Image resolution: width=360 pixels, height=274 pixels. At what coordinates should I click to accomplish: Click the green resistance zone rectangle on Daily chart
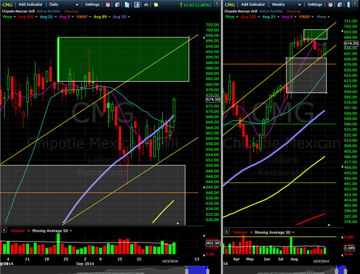point(123,59)
